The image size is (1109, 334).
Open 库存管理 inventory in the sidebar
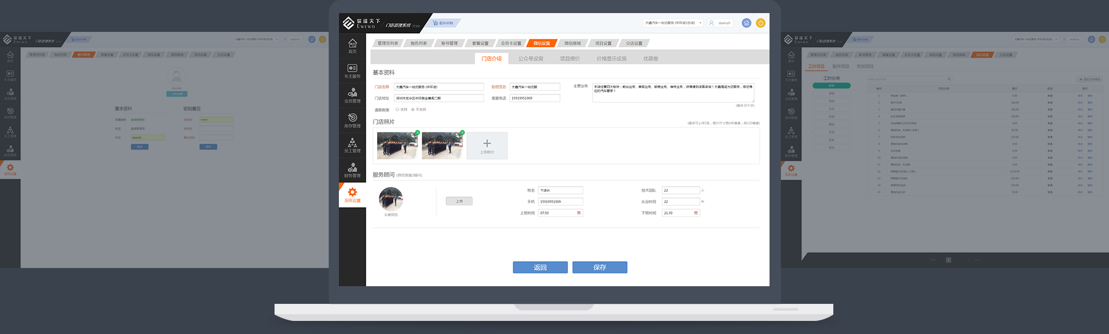tap(352, 121)
